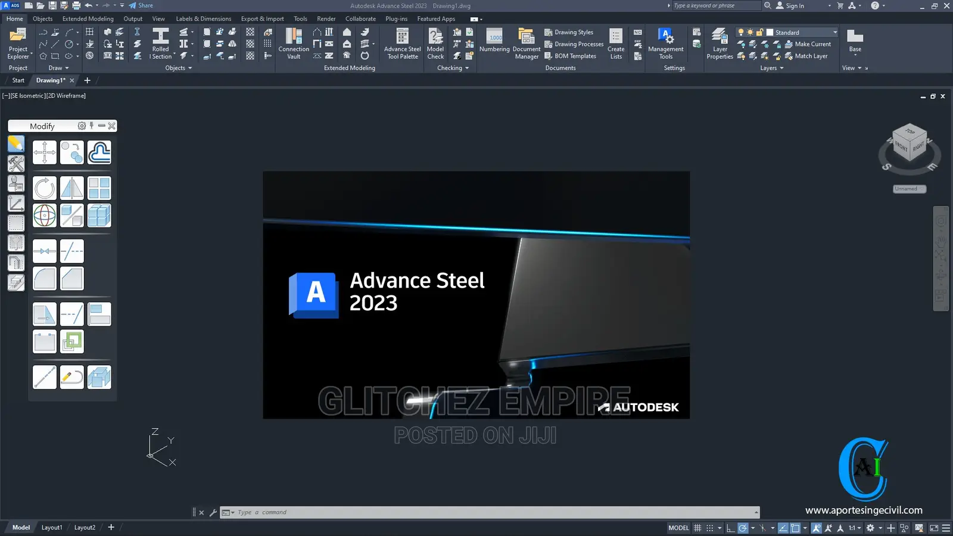Toggle clean screen mode in status bar
Viewport: 953px width, 536px height.
click(x=934, y=528)
